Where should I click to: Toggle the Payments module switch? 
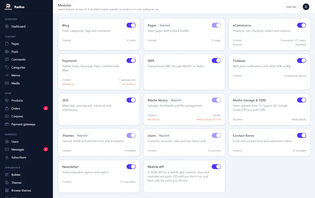131,61
